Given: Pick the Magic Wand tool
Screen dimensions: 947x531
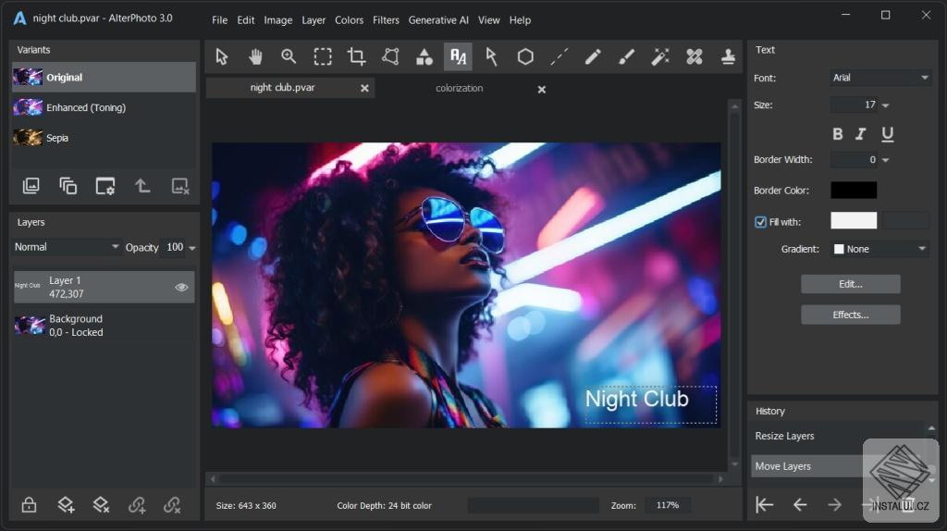Looking at the screenshot, I should coord(660,56).
